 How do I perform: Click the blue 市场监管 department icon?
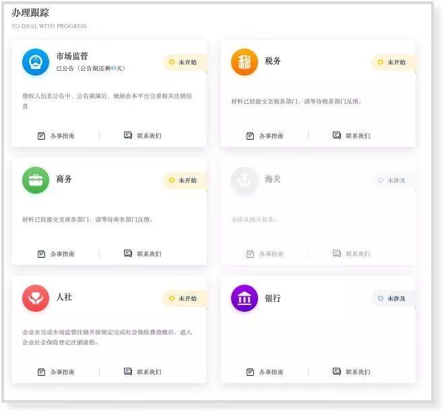pos(36,62)
